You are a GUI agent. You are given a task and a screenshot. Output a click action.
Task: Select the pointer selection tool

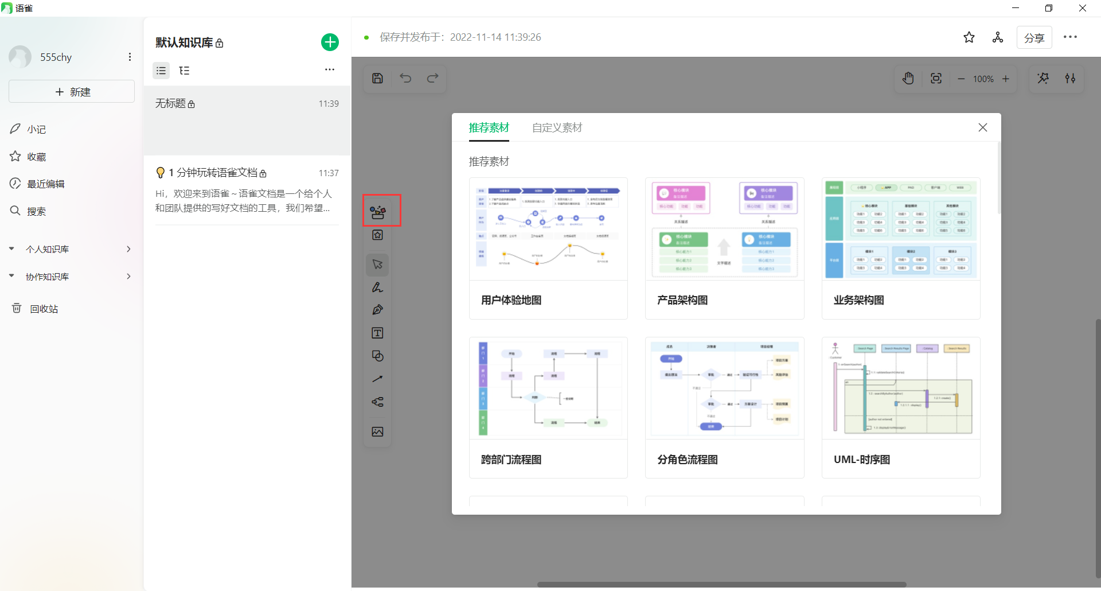pos(377,265)
